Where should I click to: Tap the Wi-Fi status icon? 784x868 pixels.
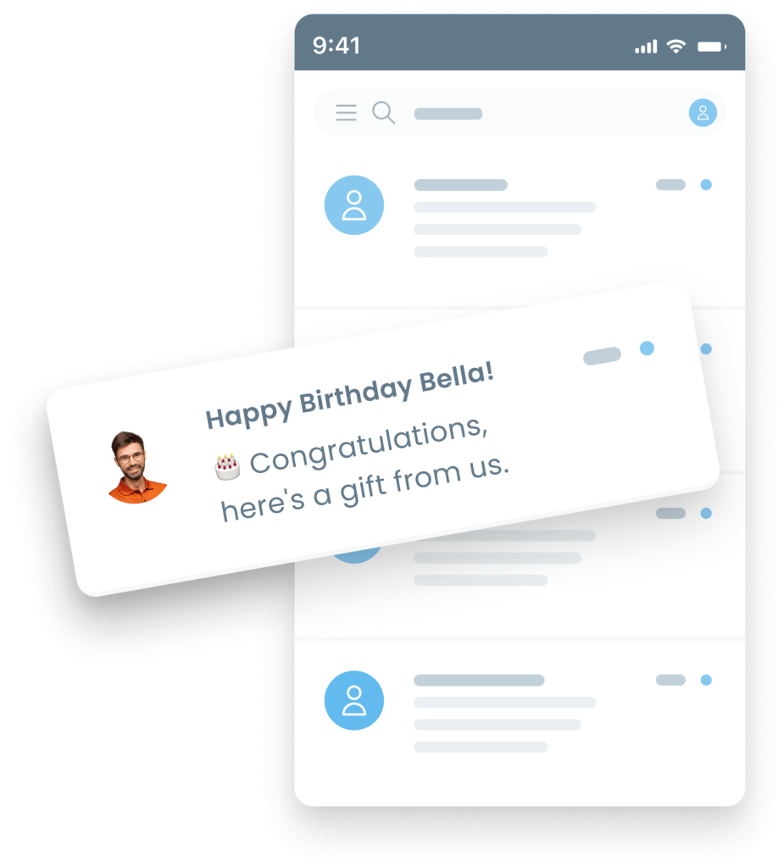point(676,47)
